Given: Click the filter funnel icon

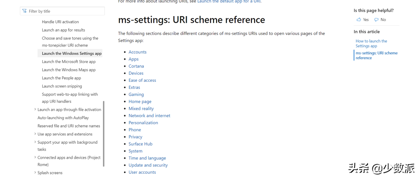Looking at the screenshot, I should pyautogui.click(x=24, y=11).
